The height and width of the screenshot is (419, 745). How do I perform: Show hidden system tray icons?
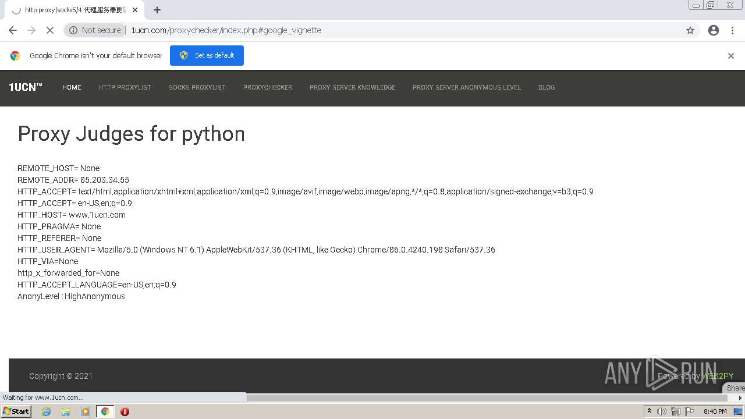click(x=649, y=411)
